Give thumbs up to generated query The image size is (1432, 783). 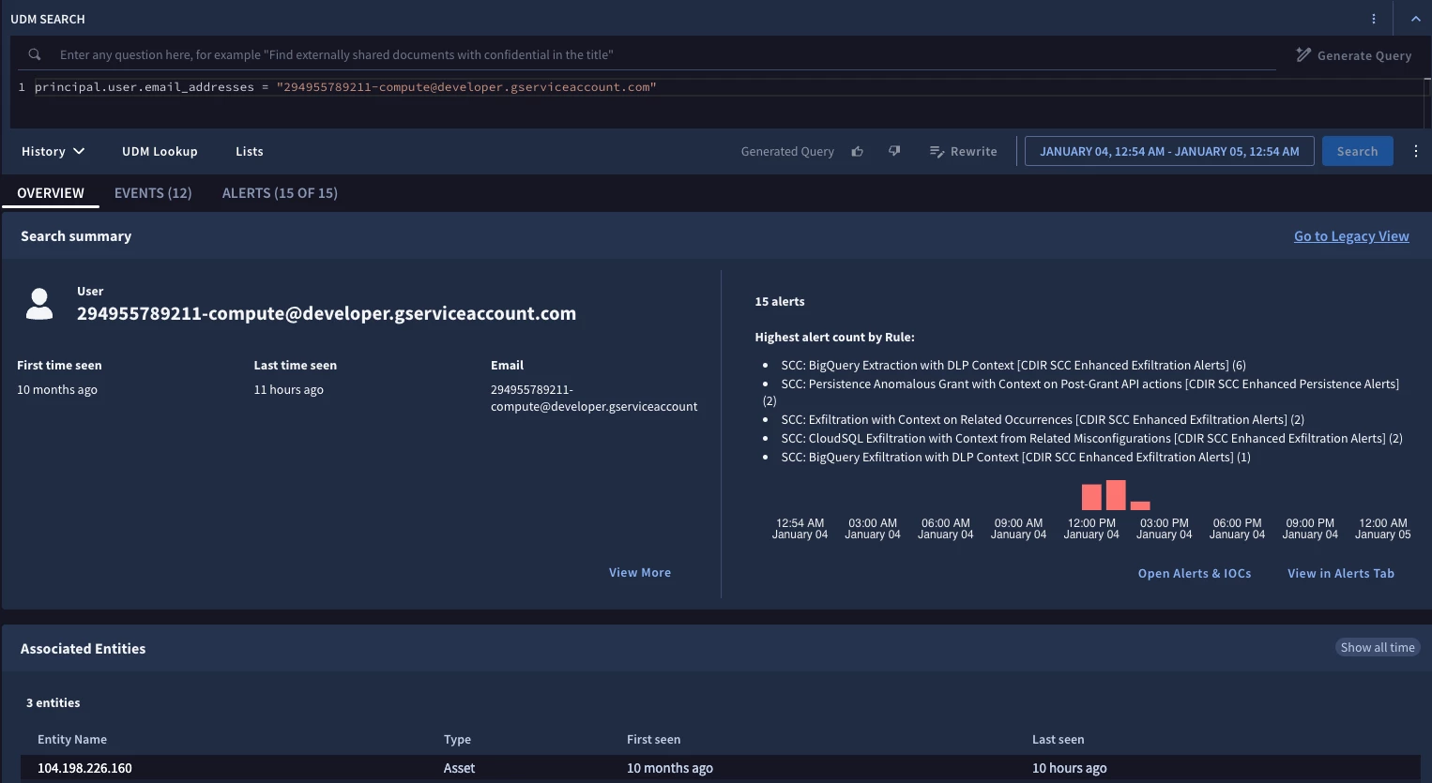pos(857,151)
